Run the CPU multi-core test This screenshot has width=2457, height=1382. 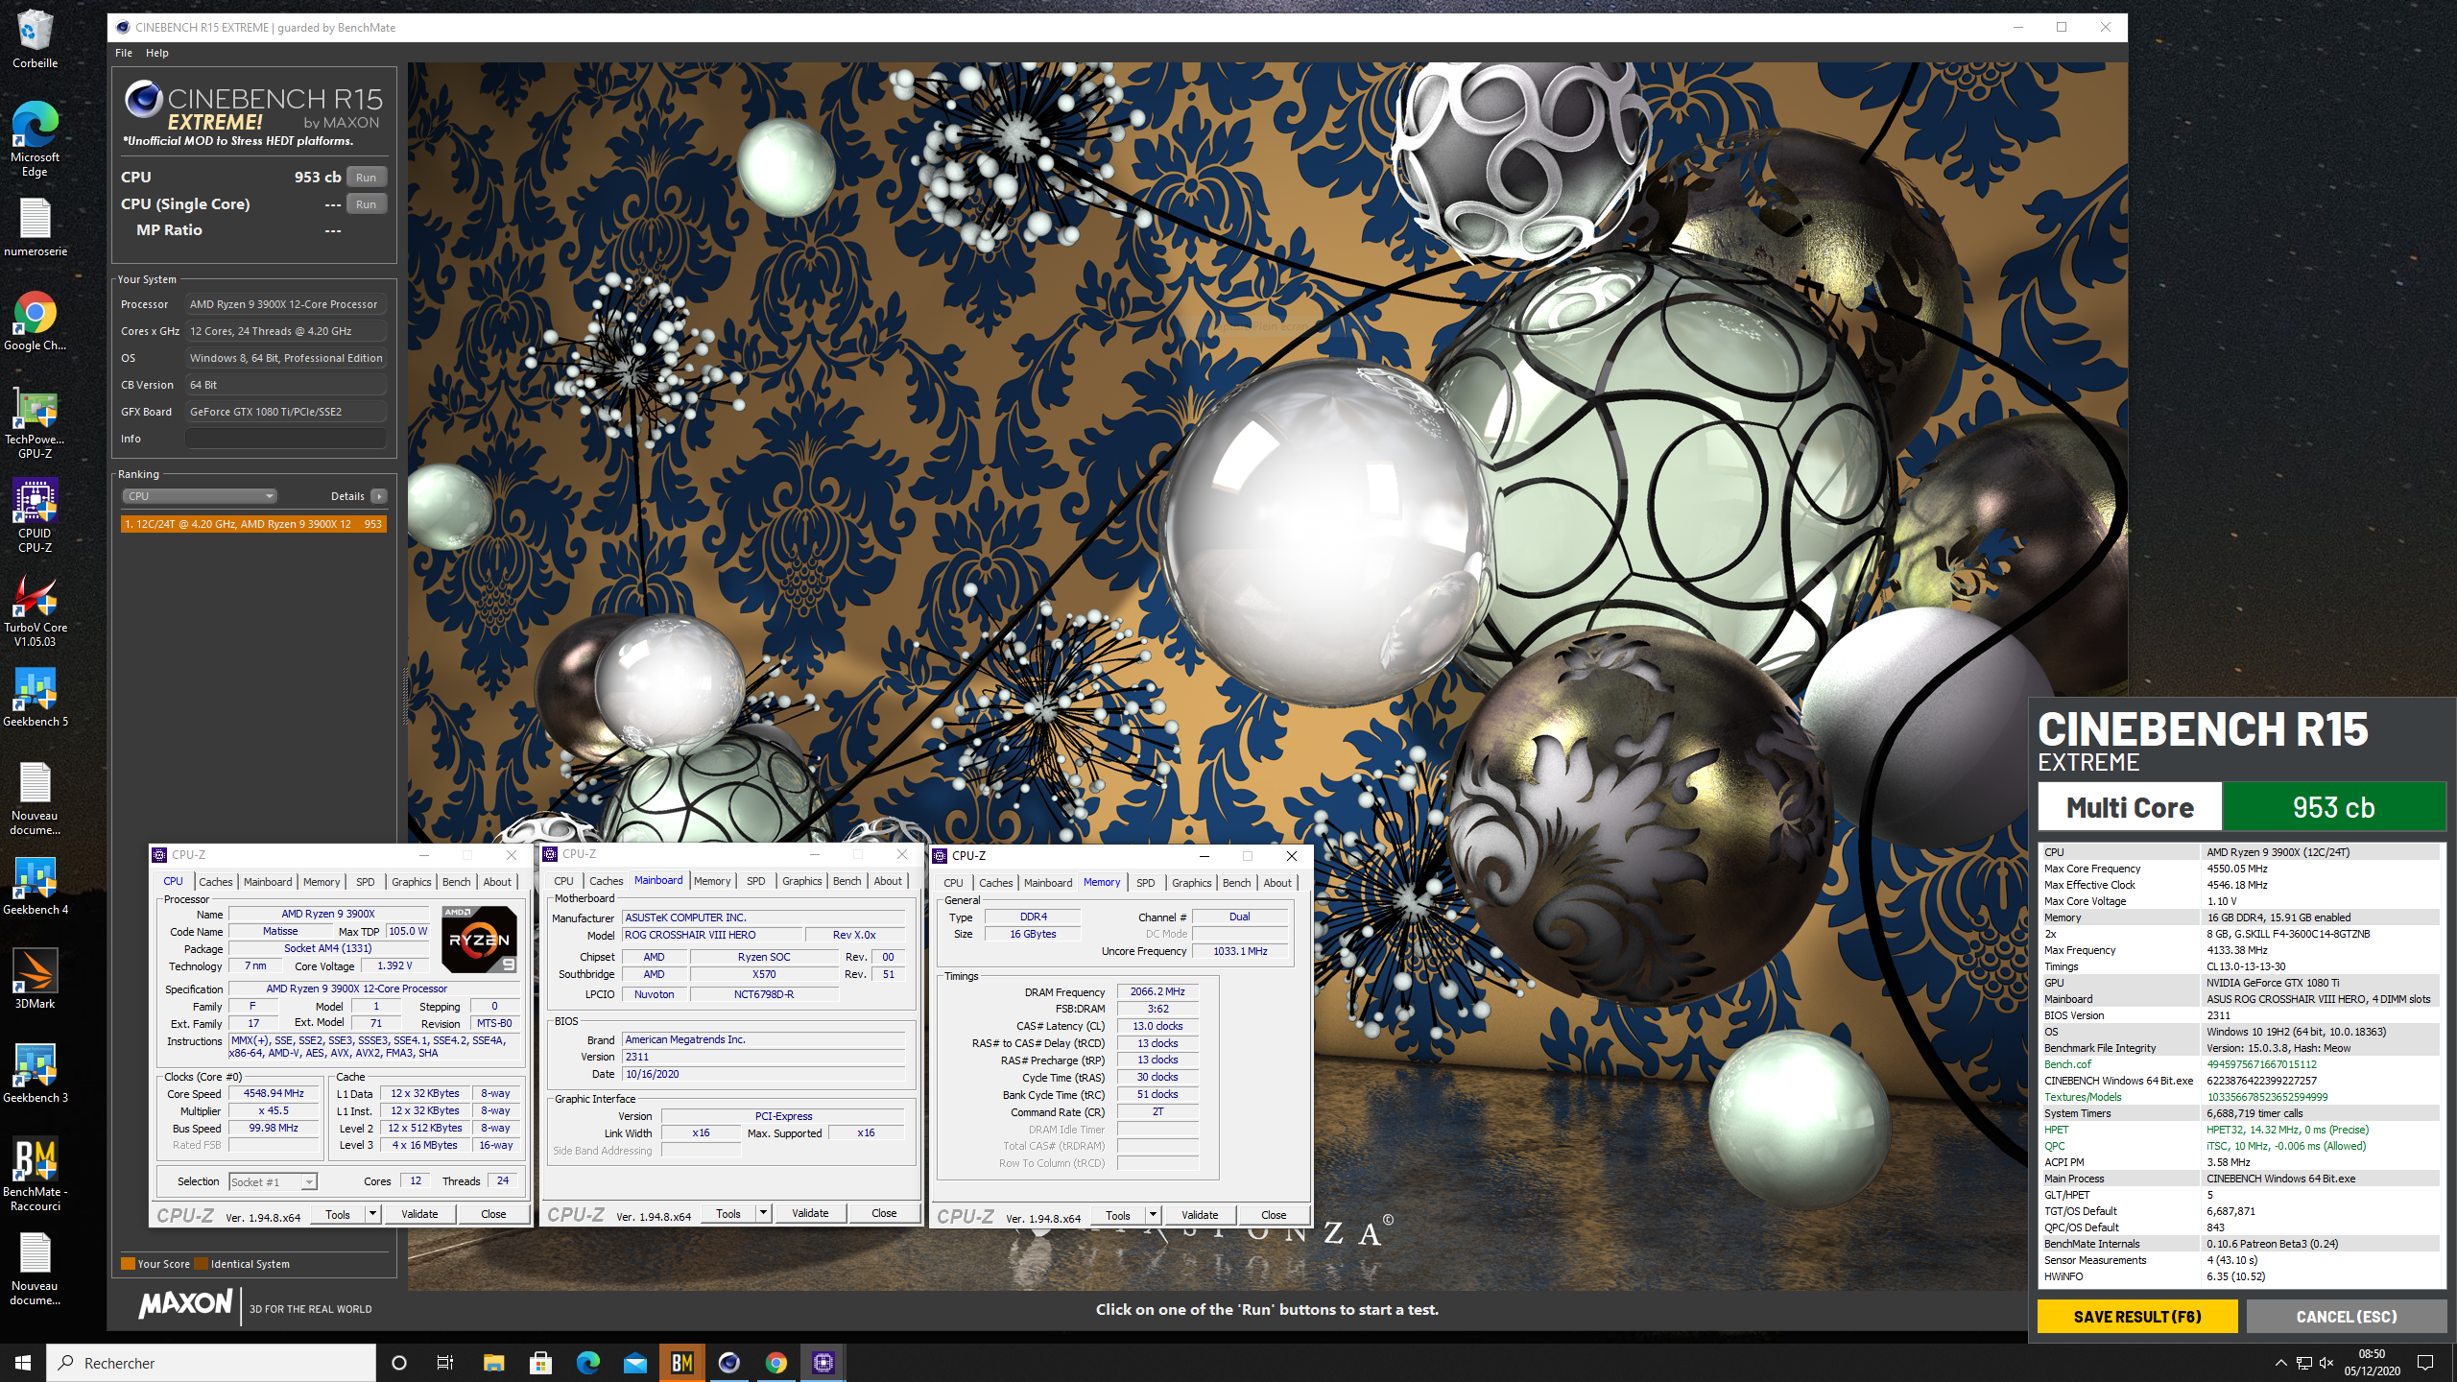click(366, 177)
